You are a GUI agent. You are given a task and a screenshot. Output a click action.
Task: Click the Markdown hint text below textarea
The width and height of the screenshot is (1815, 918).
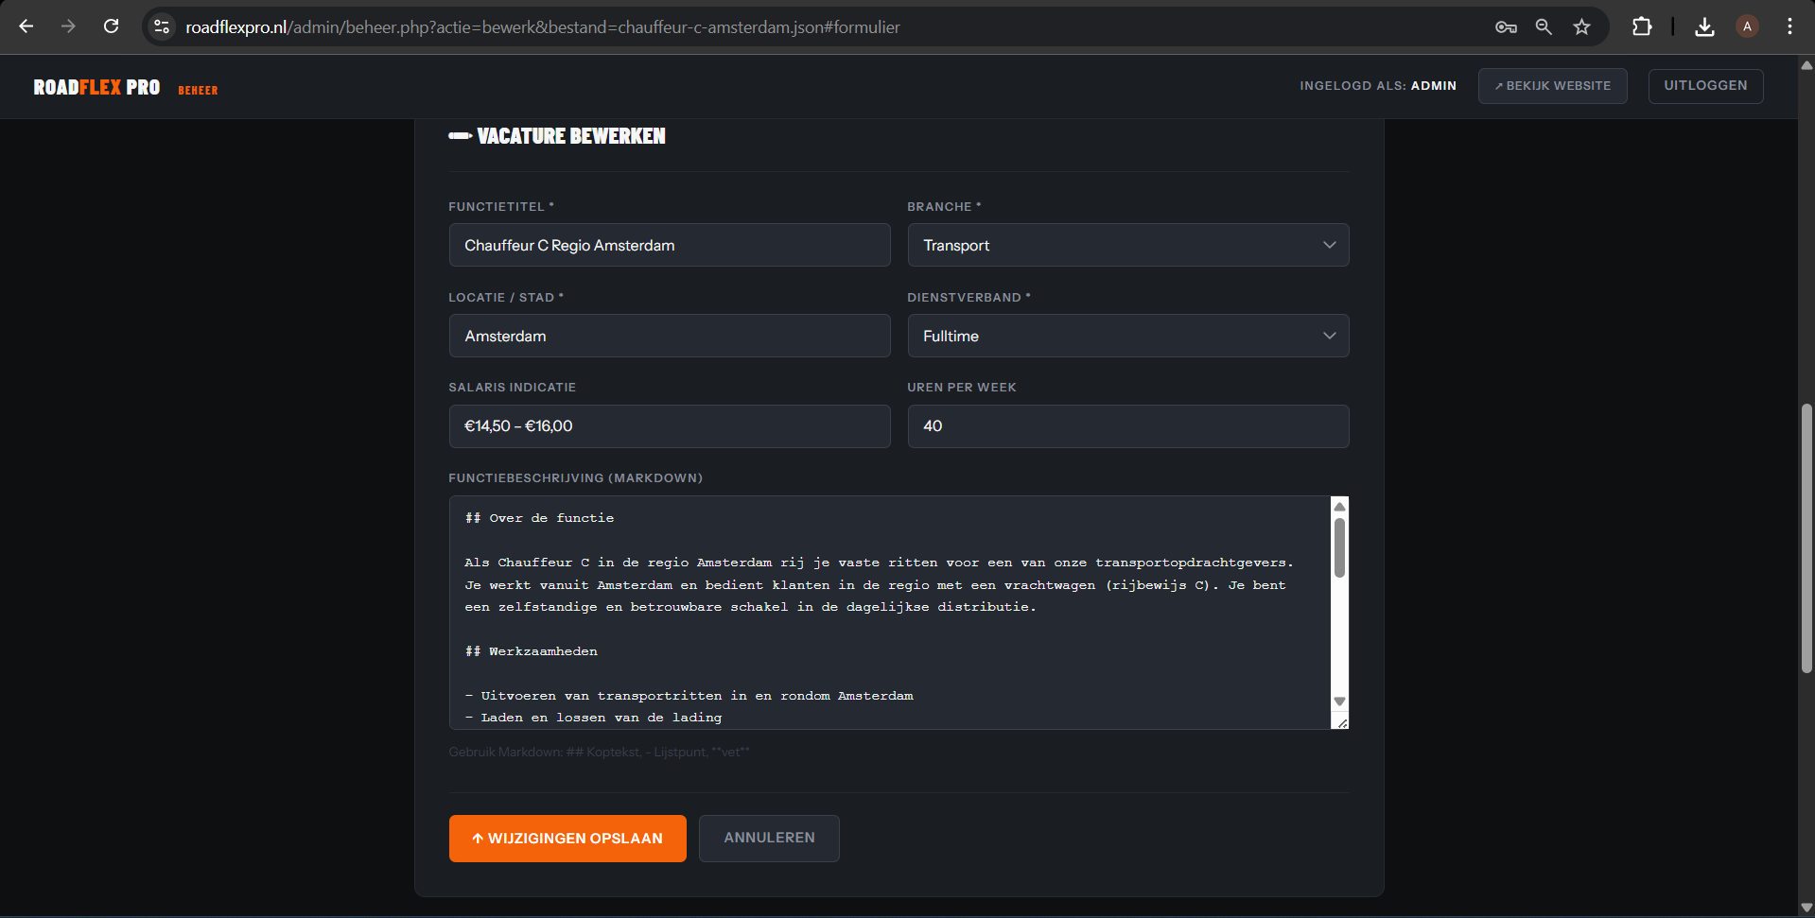(599, 753)
